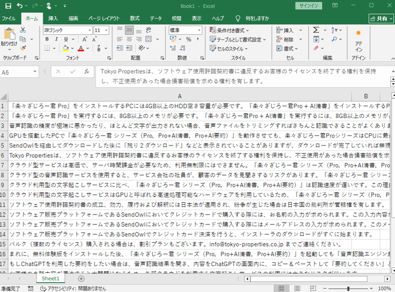Click the font color red swatch

[80, 48]
